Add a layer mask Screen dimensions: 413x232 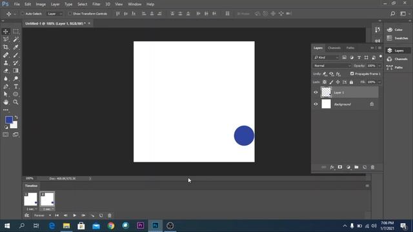[x=340, y=168]
